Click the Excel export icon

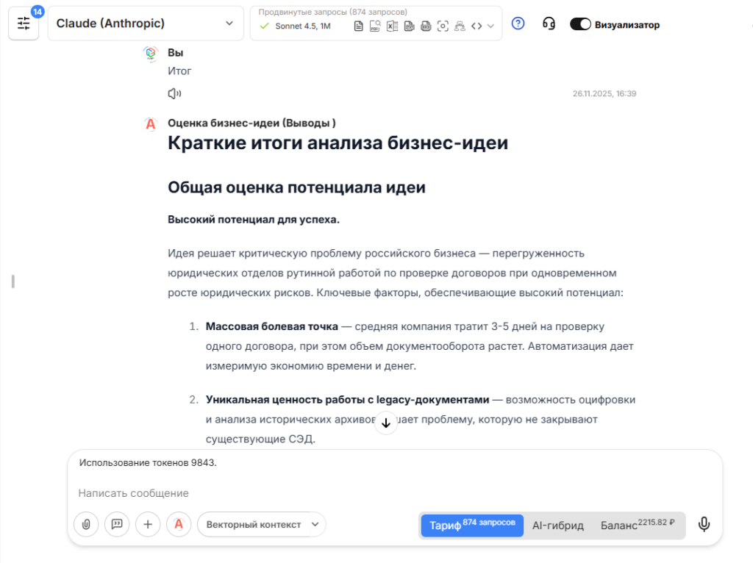(x=391, y=26)
